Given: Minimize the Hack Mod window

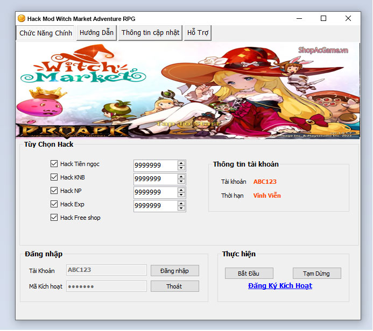Looking at the screenshot, I should (299, 18).
